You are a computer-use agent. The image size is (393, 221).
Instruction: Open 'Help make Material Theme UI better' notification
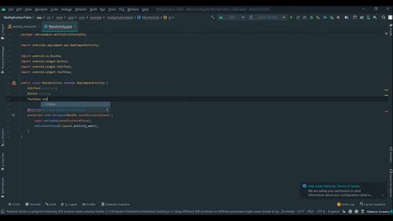[334, 186]
